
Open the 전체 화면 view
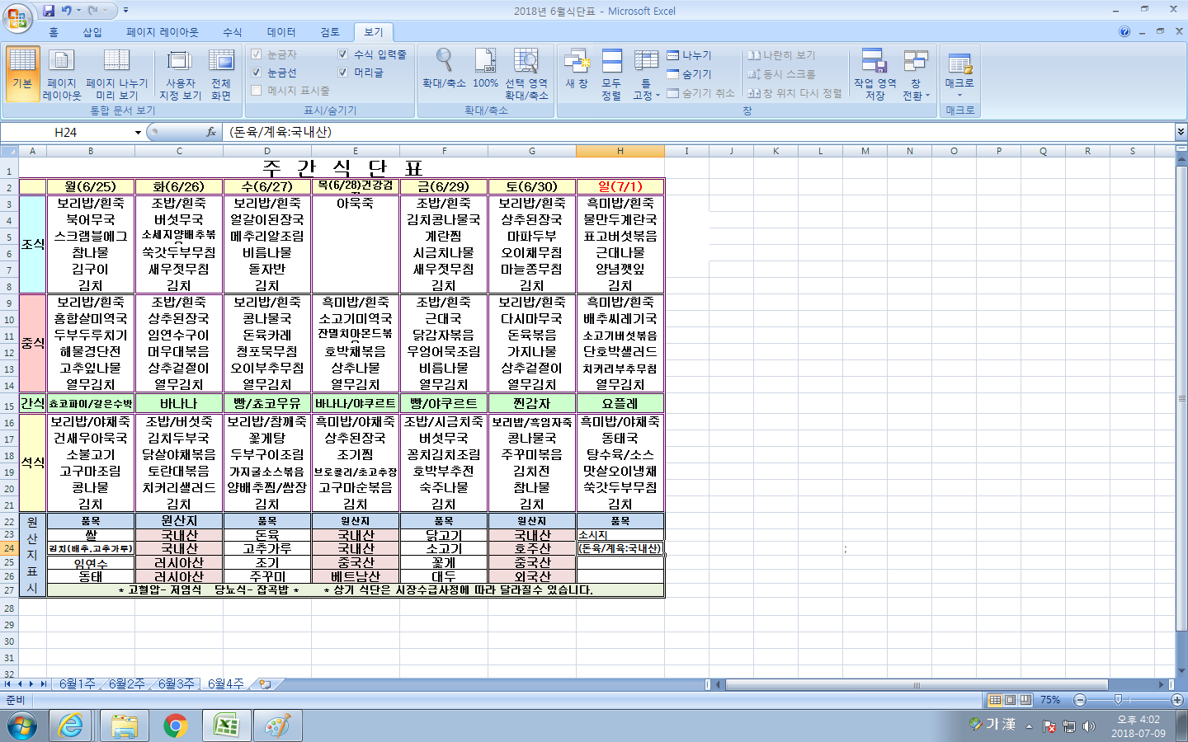tap(221, 74)
